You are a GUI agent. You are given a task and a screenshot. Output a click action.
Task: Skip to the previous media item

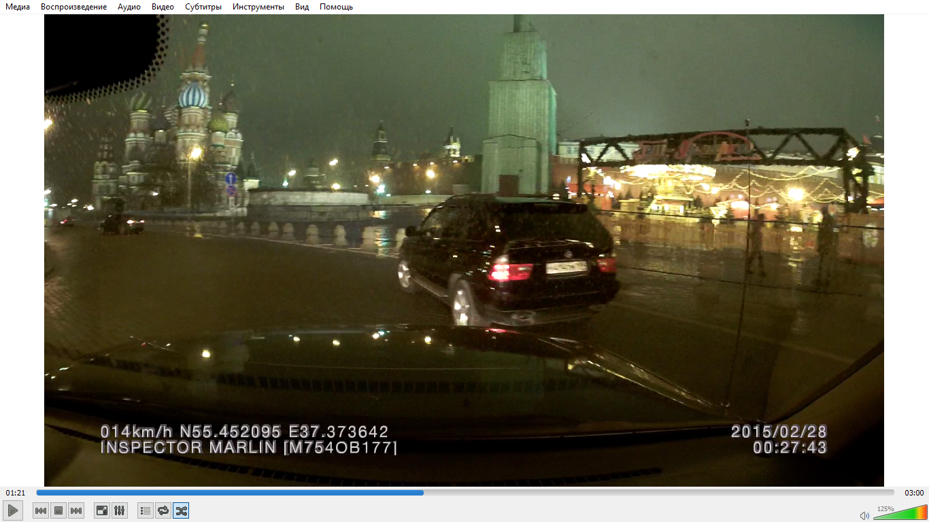click(41, 510)
